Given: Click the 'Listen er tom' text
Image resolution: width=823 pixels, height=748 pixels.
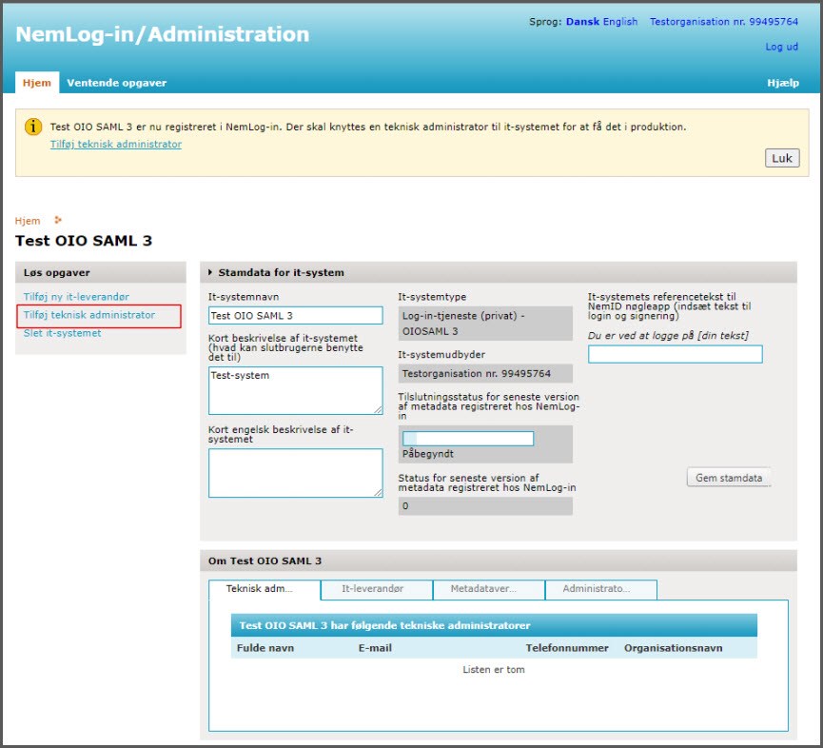Looking at the screenshot, I should tap(494, 669).
